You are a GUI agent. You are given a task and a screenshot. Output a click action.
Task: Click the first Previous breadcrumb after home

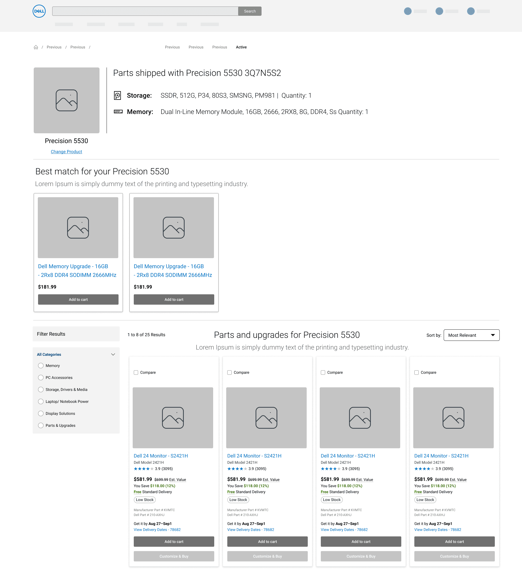[54, 47]
